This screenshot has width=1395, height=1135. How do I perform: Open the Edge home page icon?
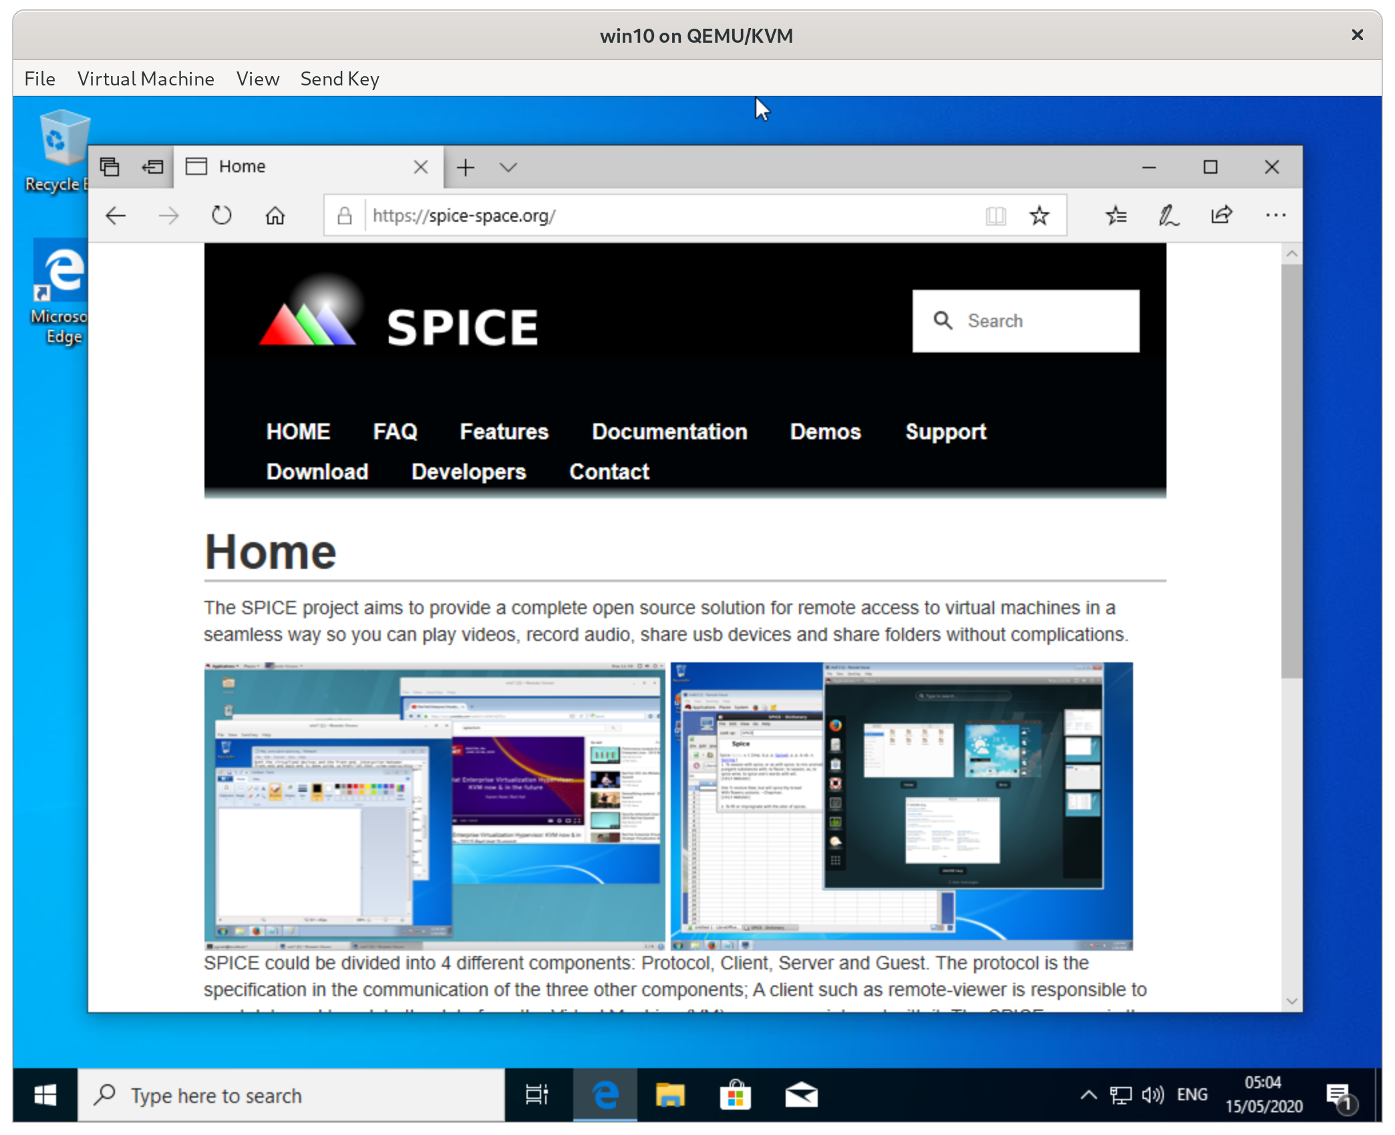274,215
